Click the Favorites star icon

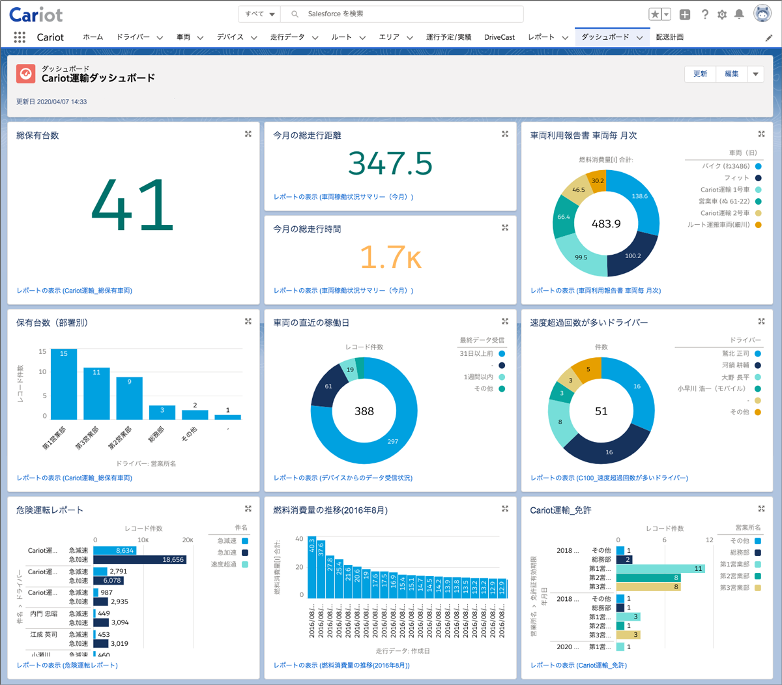pos(655,14)
